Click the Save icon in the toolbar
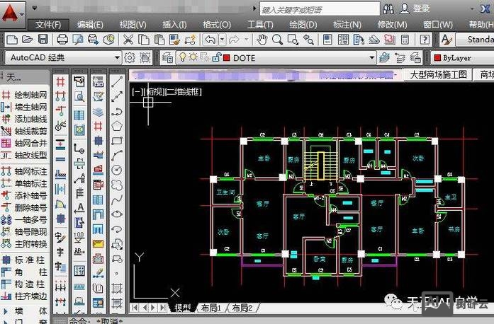This screenshot has height=324, width=494. pos(43,40)
